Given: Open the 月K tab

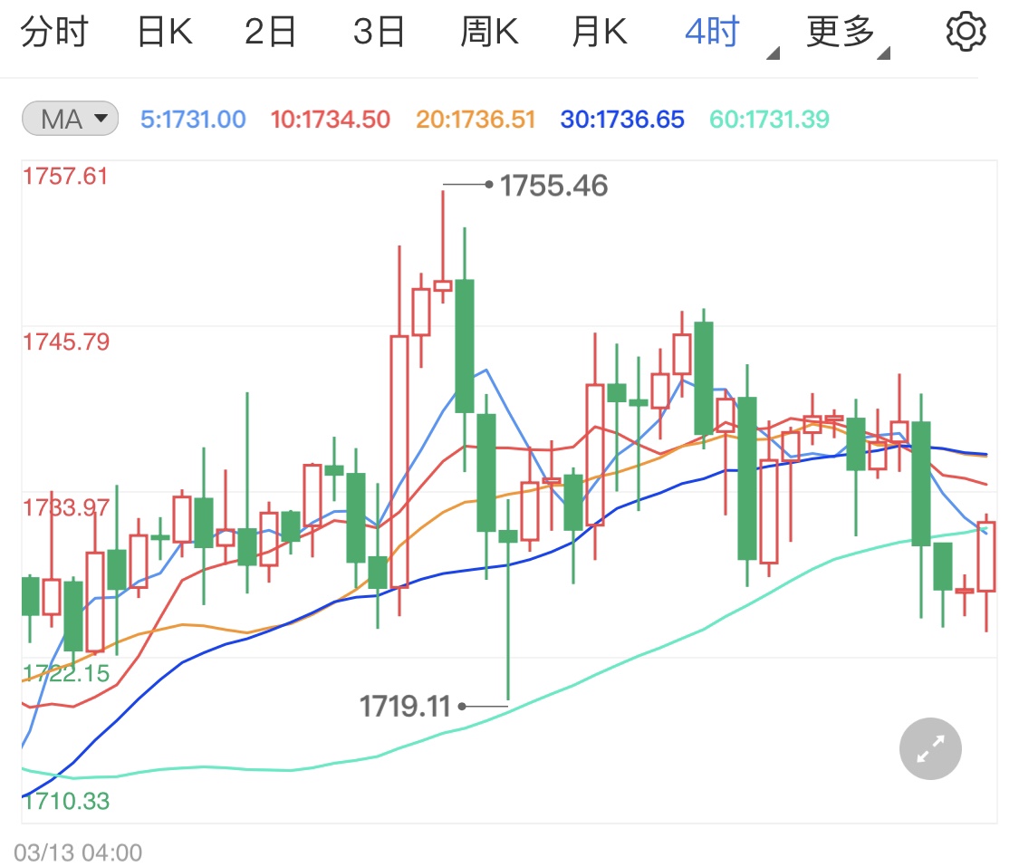Looking at the screenshot, I should [x=600, y=32].
